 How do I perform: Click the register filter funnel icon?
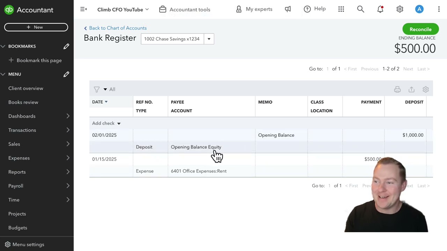pos(97,90)
